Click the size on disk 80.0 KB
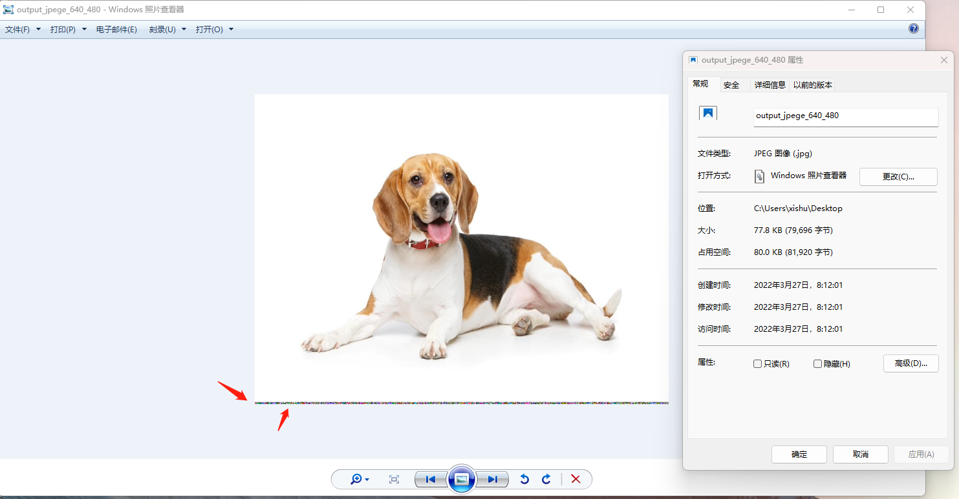This screenshot has width=959, height=499. click(x=793, y=252)
